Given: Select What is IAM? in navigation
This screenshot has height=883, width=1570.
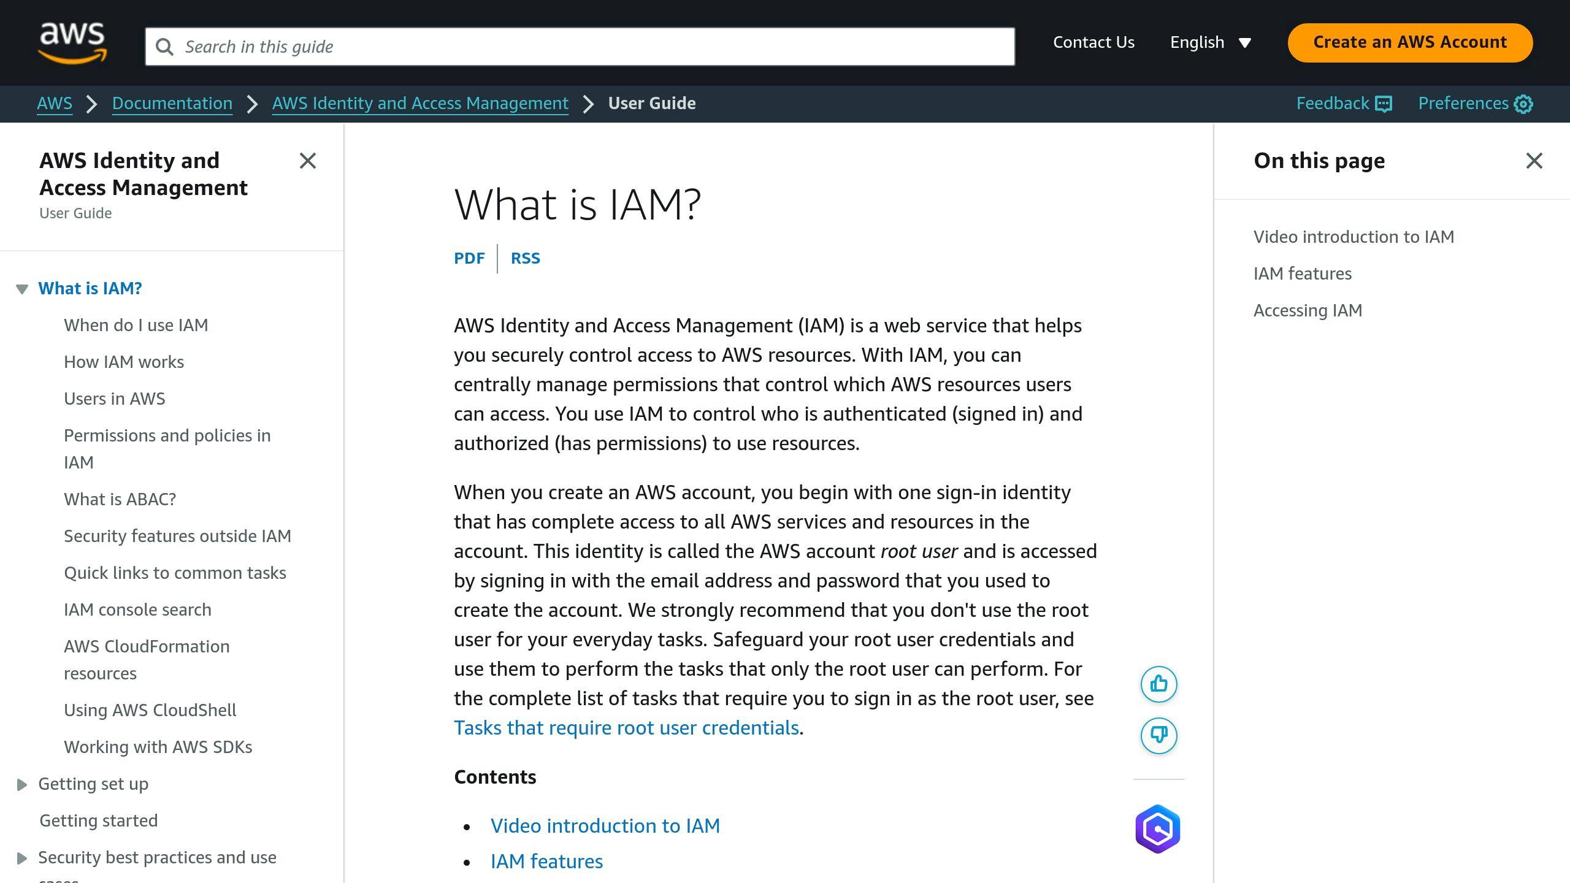Looking at the screenshot, I should tap(90, 288).
